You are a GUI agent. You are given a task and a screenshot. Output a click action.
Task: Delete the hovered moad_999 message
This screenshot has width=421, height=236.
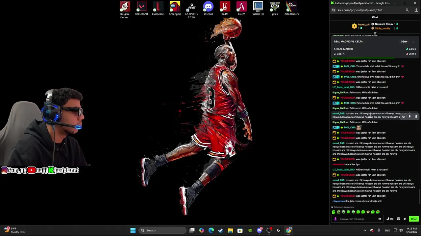click(416, 117)
